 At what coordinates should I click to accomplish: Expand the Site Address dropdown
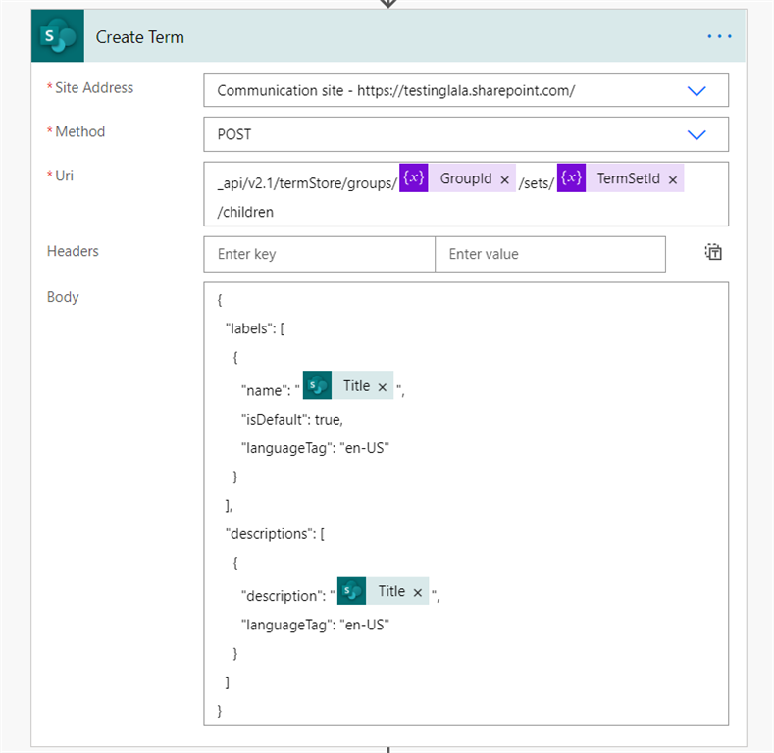[x=697, y=91]
